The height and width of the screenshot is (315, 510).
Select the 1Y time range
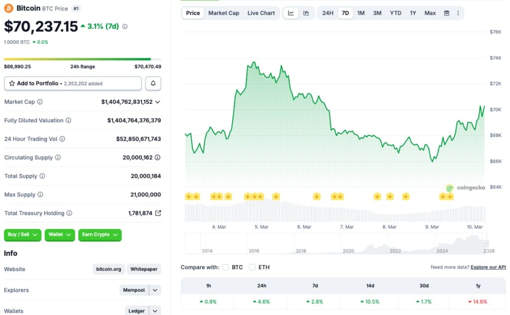(412, 13)
